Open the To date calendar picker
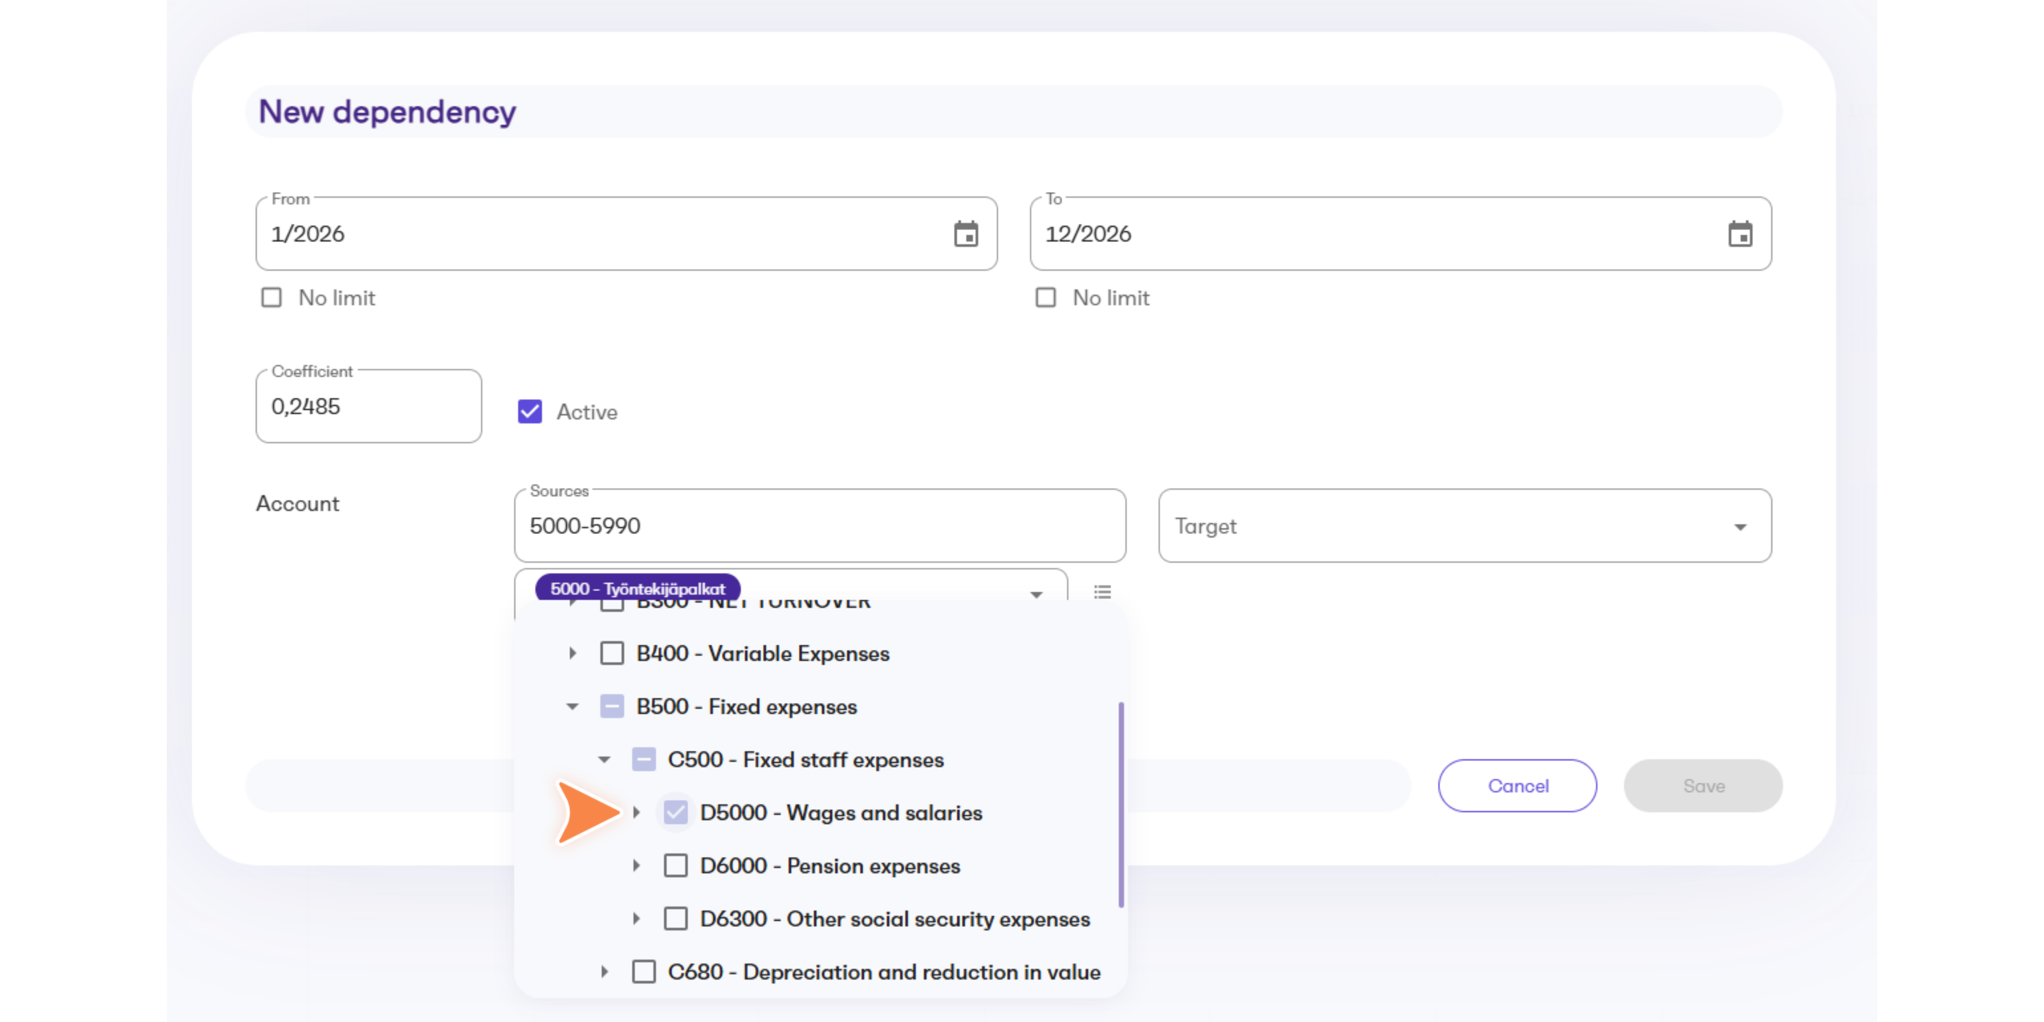The width and height of the screenshot is (2044, 1022). [x=1740, y=234]
